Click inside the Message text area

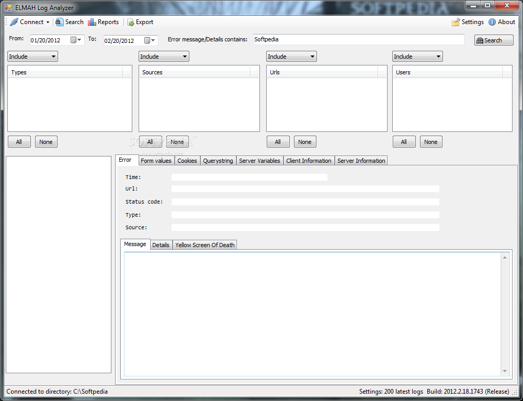click(x=313, y=314)
